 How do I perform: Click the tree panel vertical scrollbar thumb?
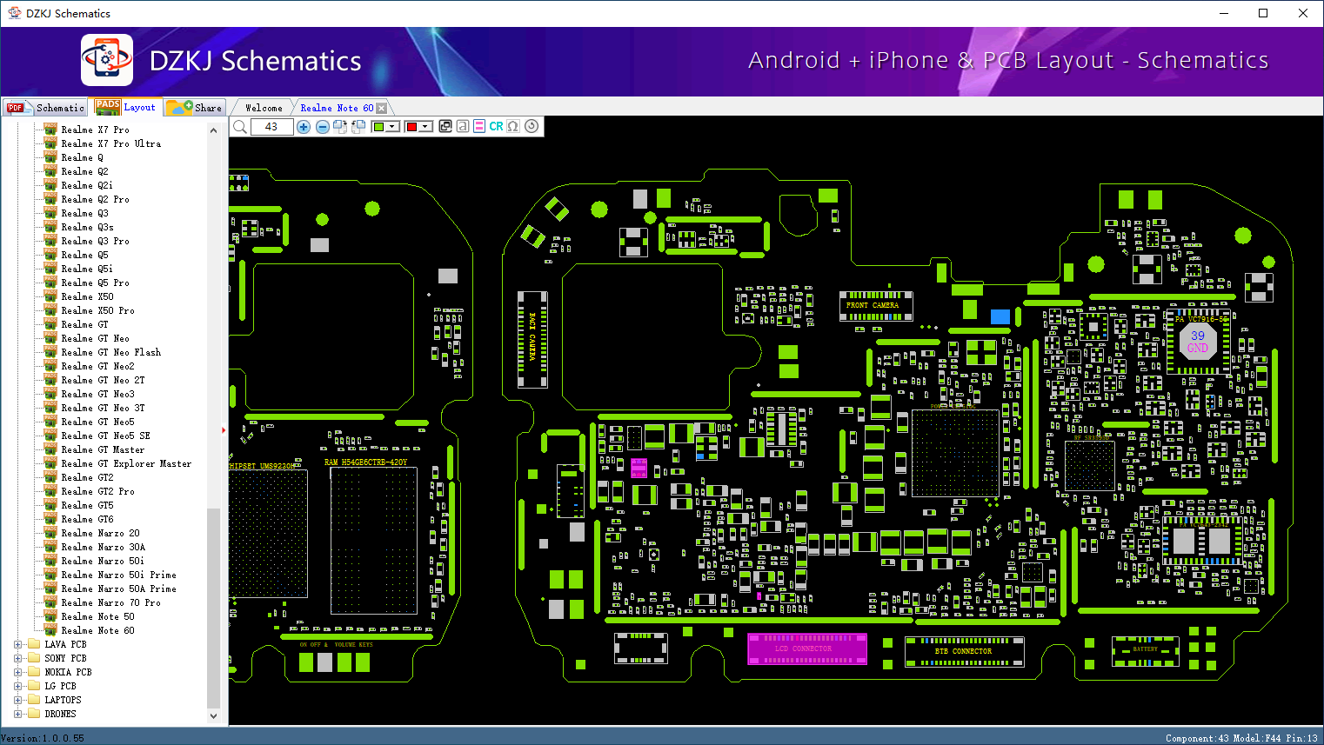(x=213, y=609)
